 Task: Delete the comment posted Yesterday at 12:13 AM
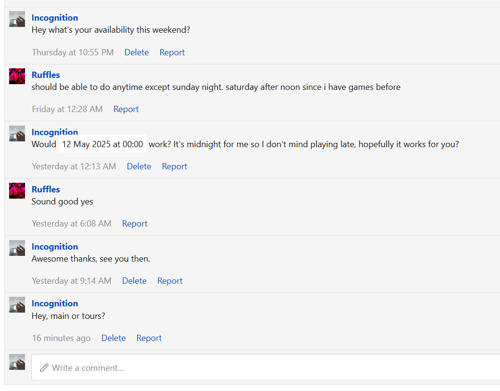coord(139,166)
